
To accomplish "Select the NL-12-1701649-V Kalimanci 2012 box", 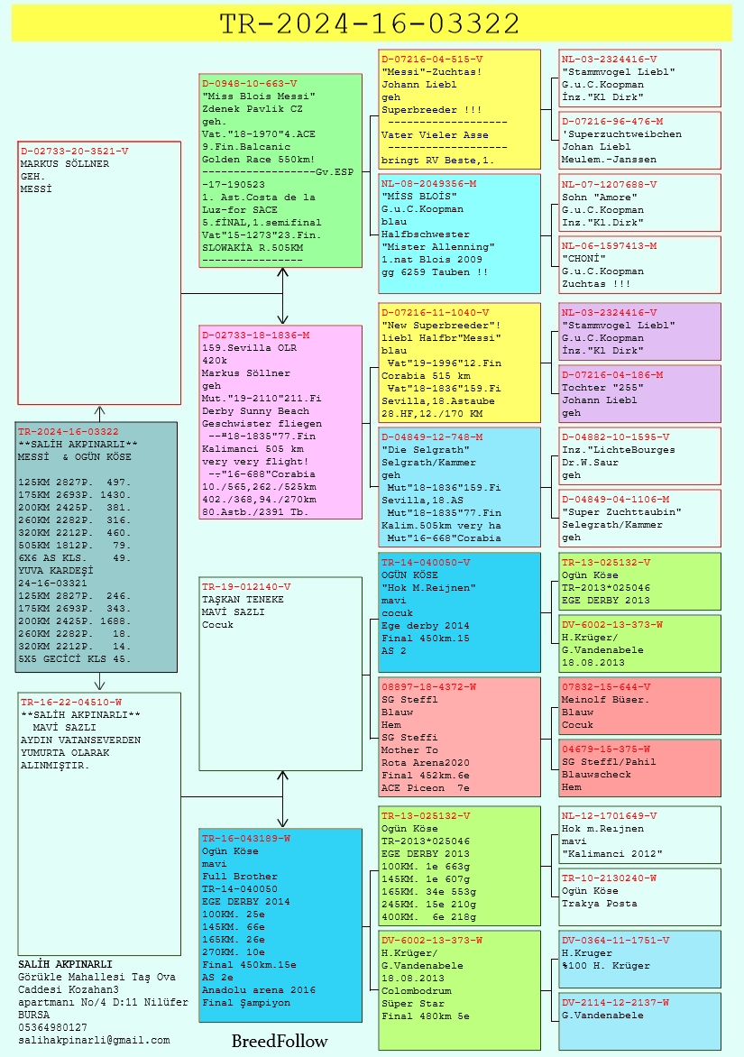I will tap(640, 834).
